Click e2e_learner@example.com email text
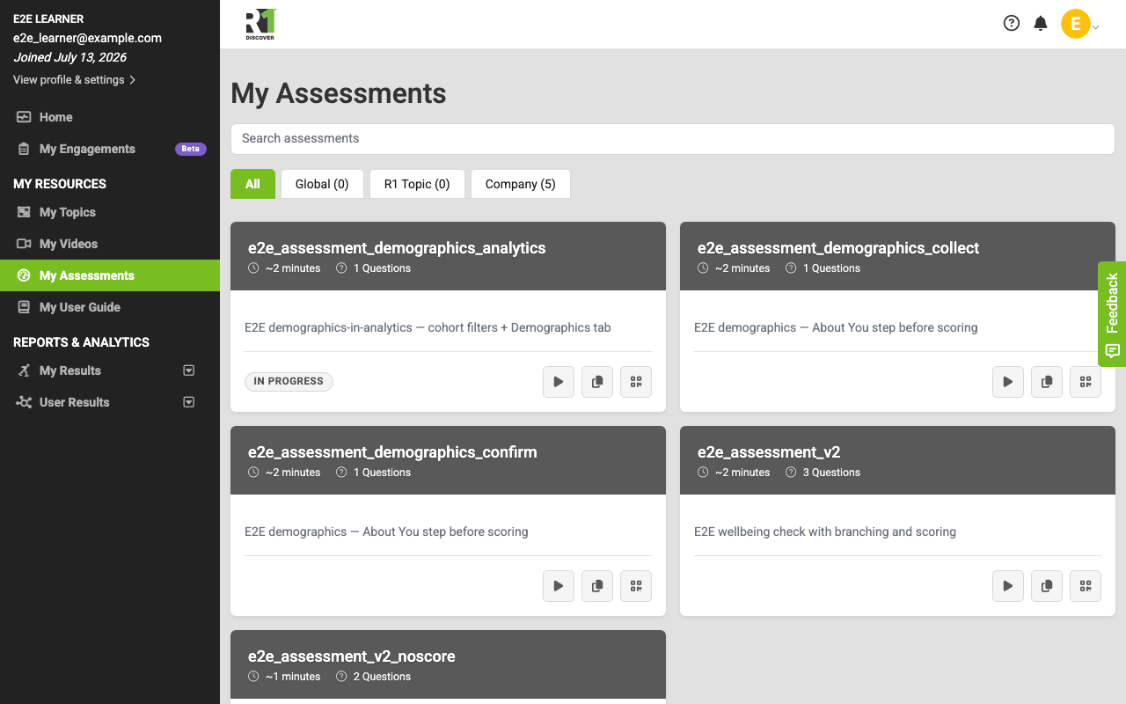Image resolution: width=1126 pixels, height=704 pixels. pos(87,38)
